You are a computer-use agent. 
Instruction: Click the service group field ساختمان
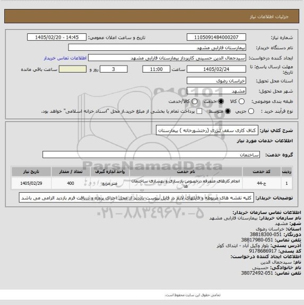(151, 155)
